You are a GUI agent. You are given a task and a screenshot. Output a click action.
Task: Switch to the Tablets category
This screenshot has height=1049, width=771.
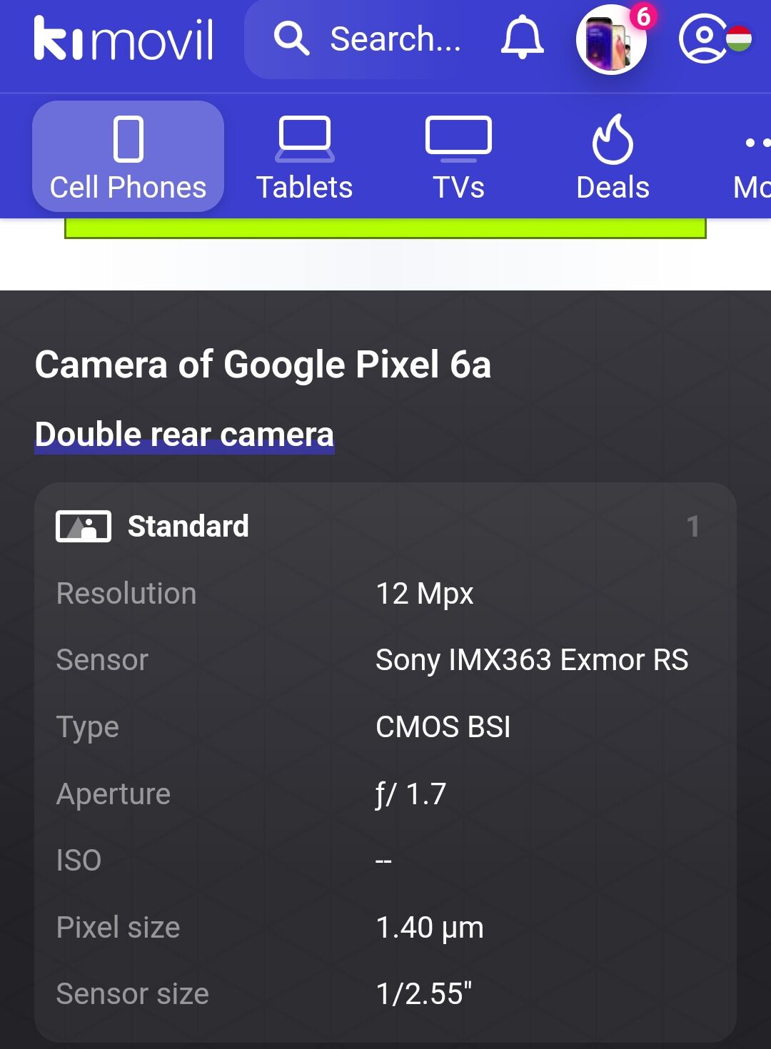305,156
